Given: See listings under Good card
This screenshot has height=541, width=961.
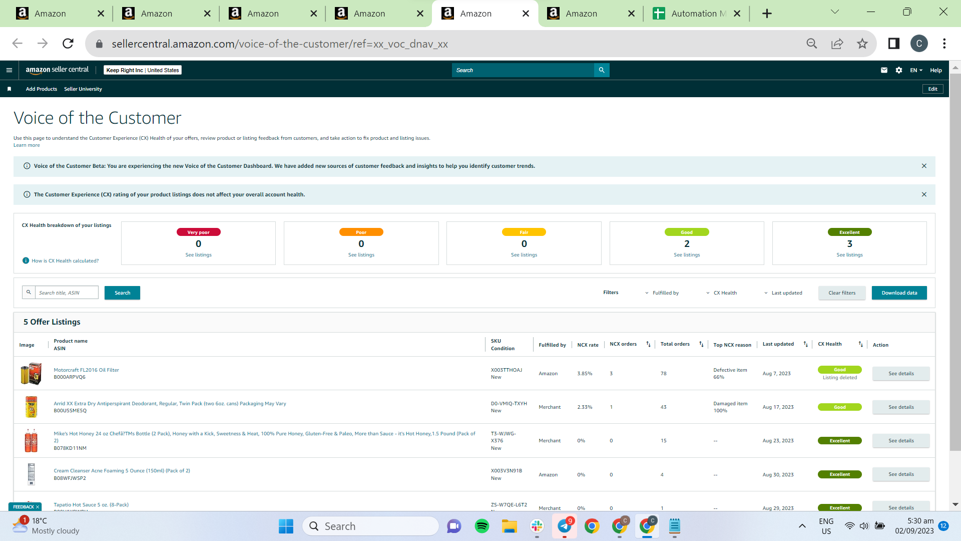Looking at the screenshot, I should click(687, 255).
